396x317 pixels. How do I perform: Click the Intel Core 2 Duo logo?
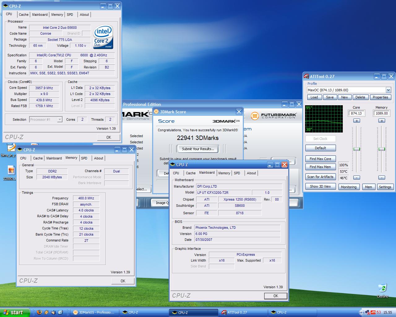click(x=103, y=37)
